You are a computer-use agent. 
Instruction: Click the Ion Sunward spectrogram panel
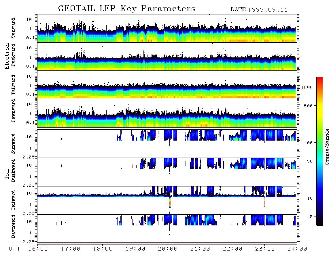point(167,144)
